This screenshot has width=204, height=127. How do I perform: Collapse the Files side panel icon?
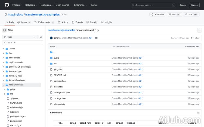pyautogui.click(x=5, y=30)
